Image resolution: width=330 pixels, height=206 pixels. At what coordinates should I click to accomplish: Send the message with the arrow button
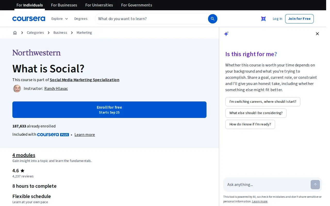click(x=315, y=185)
